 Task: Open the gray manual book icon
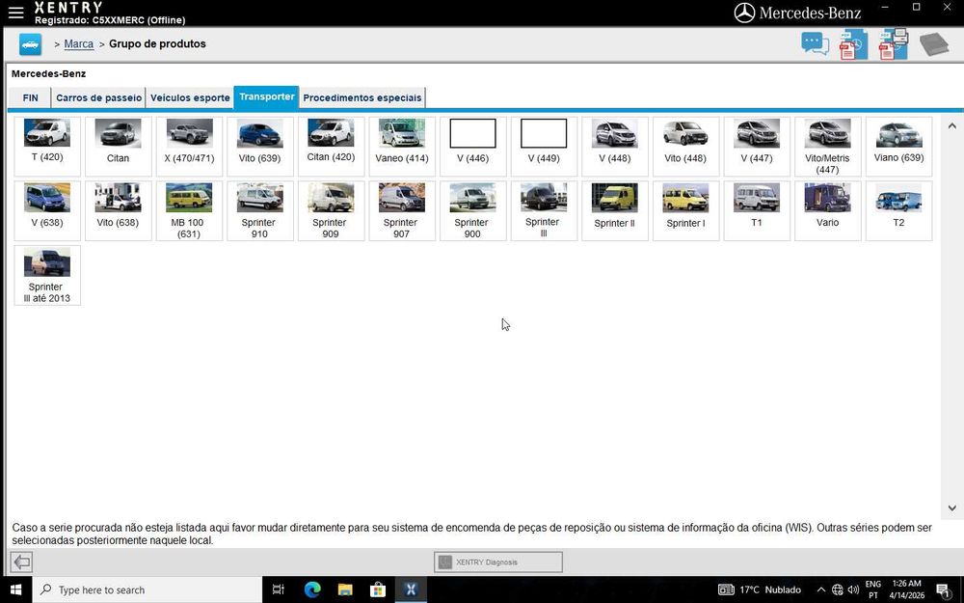pyautogui.click(x=934, y=44)
